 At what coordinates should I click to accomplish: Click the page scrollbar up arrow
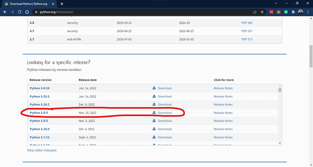click(311, 18)
